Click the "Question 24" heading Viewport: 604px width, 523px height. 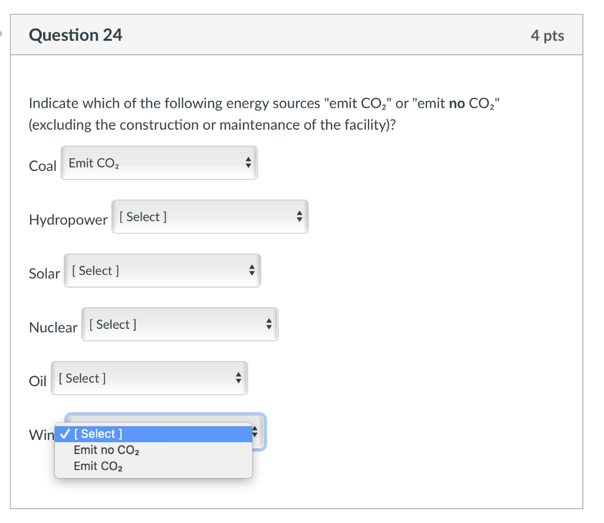[75, 35]
